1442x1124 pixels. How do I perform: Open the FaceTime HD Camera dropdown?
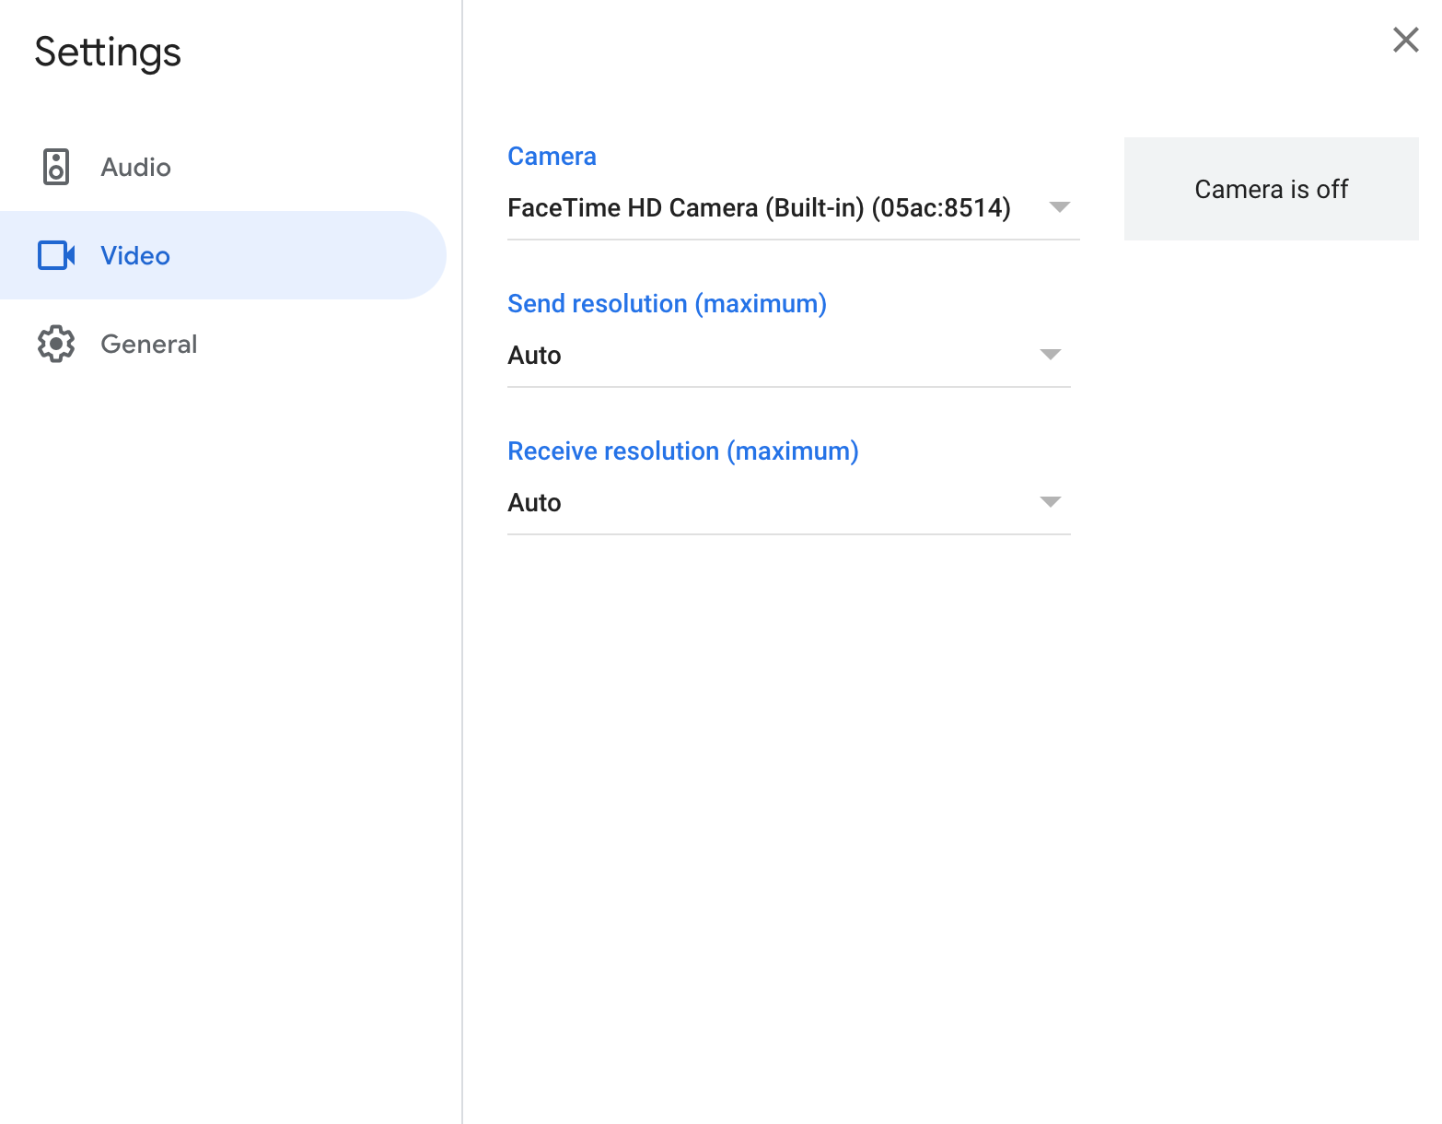click(793, 208)
